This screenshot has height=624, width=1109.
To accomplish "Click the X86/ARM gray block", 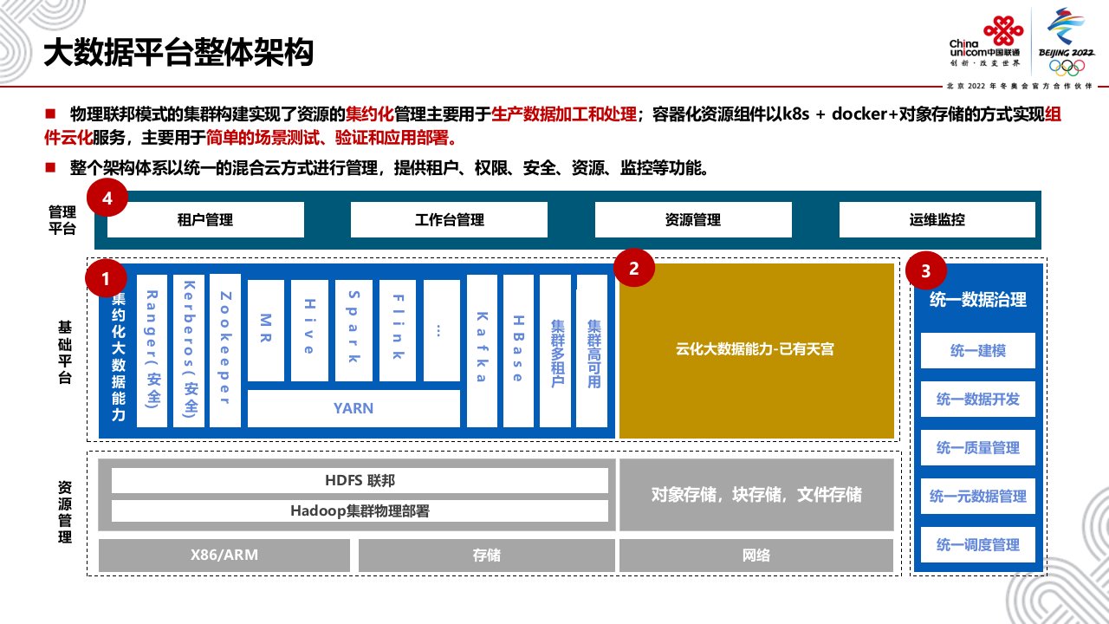I will tap(224, 556).
